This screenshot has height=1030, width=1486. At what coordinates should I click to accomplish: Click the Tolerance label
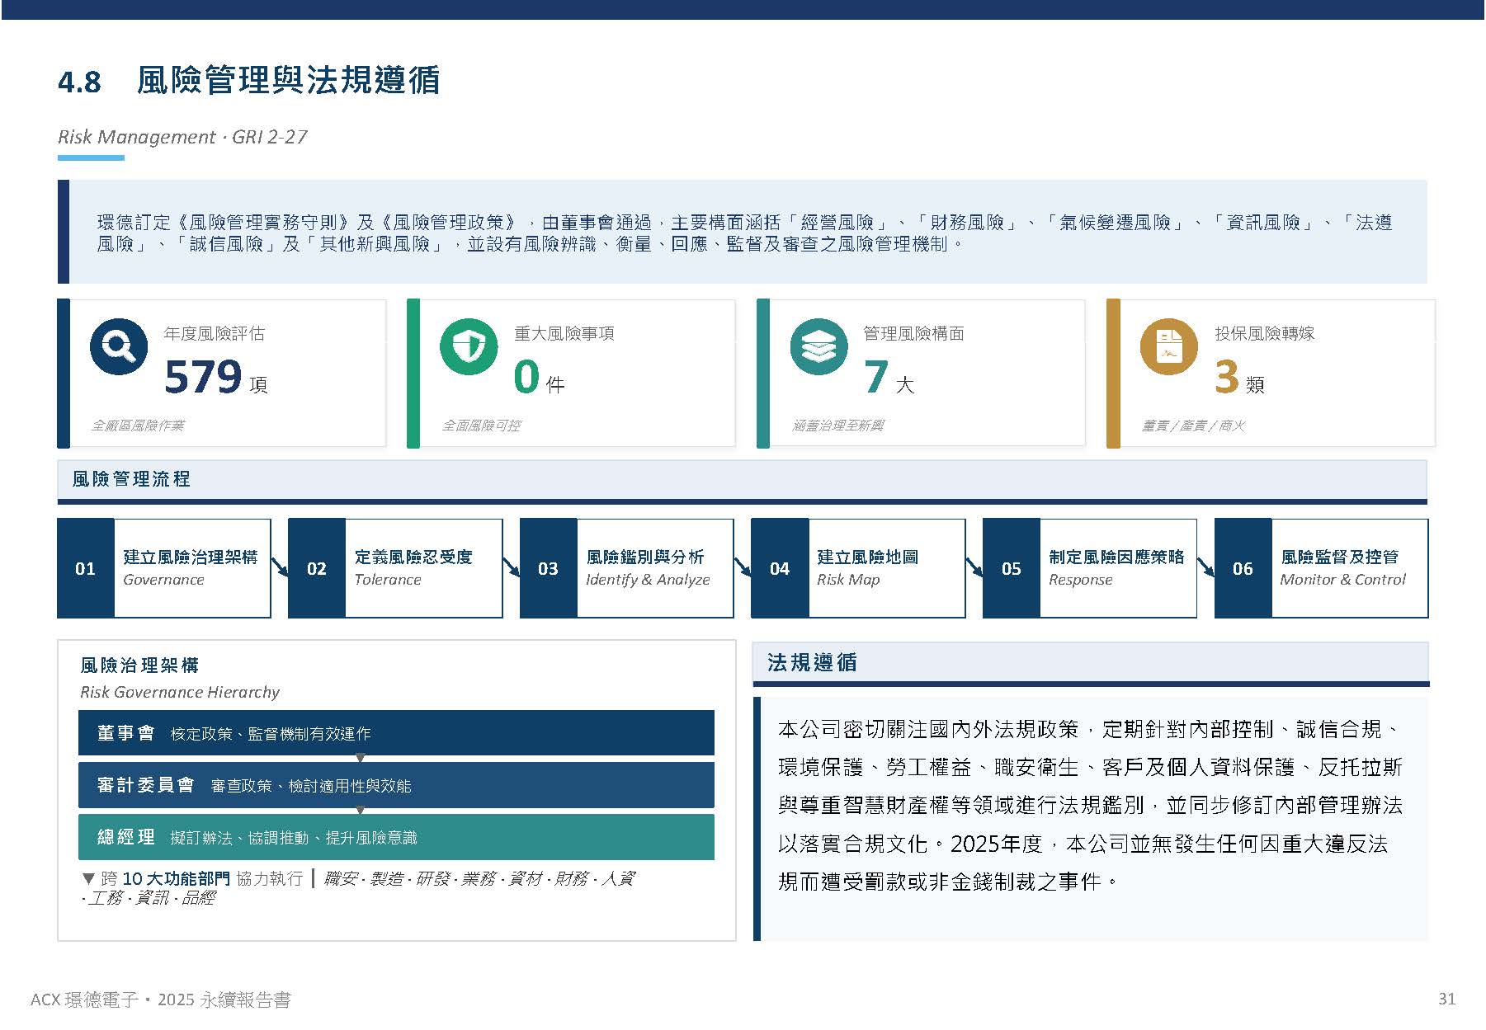click(x=388, y=580)
